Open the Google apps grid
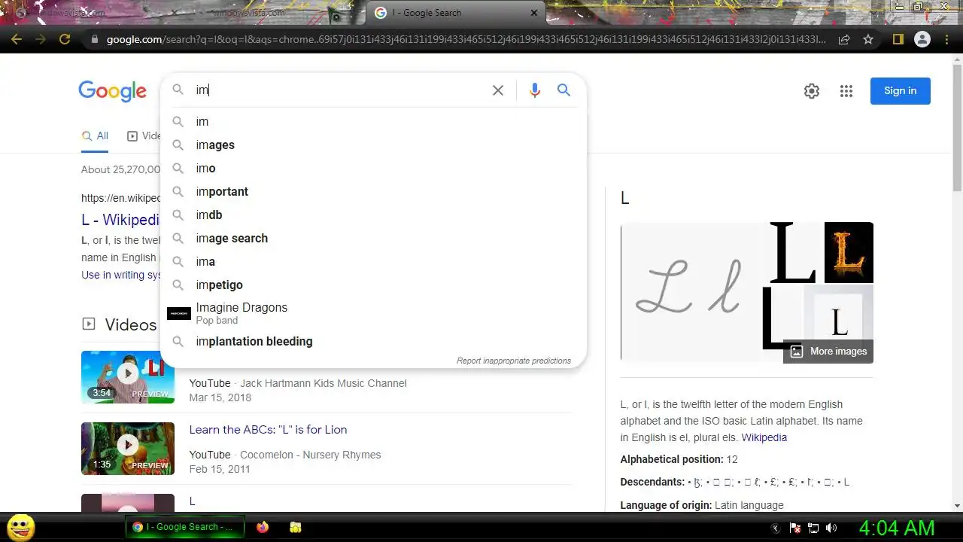This screenshot has width=963, height=542. point(846,91)
